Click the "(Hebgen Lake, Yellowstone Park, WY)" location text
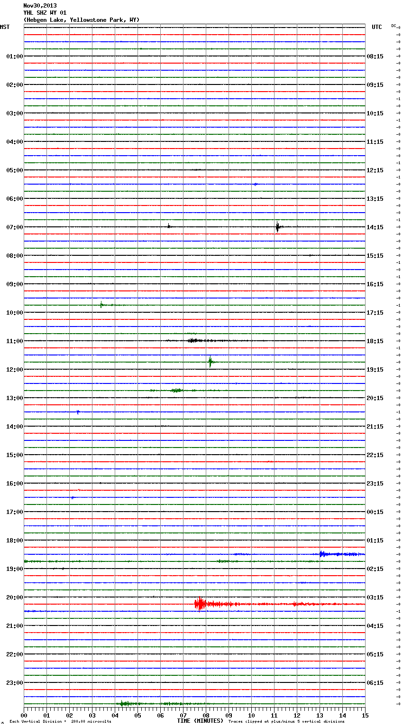Viewport: 403px width, 728px height. point(82,20)
